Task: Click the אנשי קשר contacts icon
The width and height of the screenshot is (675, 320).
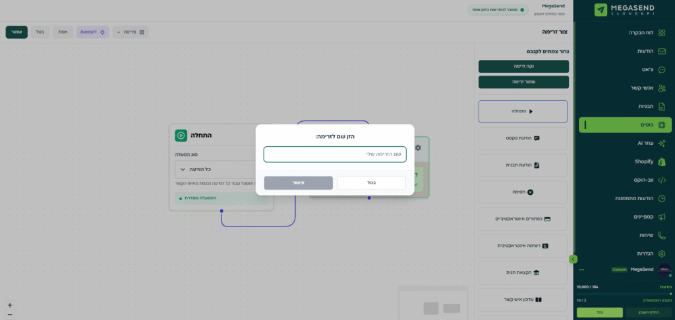Action: (662, 88)
